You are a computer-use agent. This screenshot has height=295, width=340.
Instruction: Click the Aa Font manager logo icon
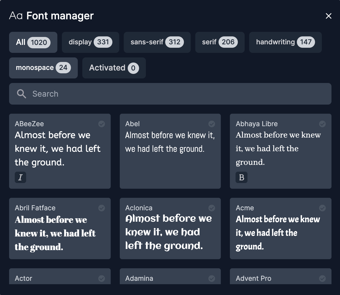(x=16, y=16)
